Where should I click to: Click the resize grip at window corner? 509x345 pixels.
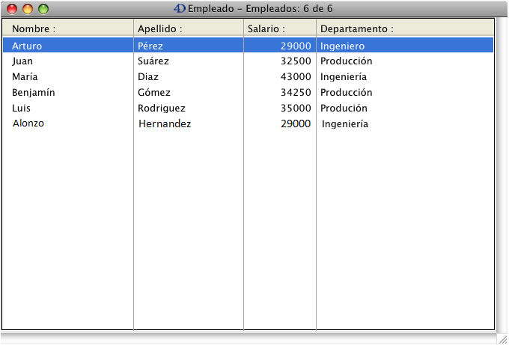502,338
